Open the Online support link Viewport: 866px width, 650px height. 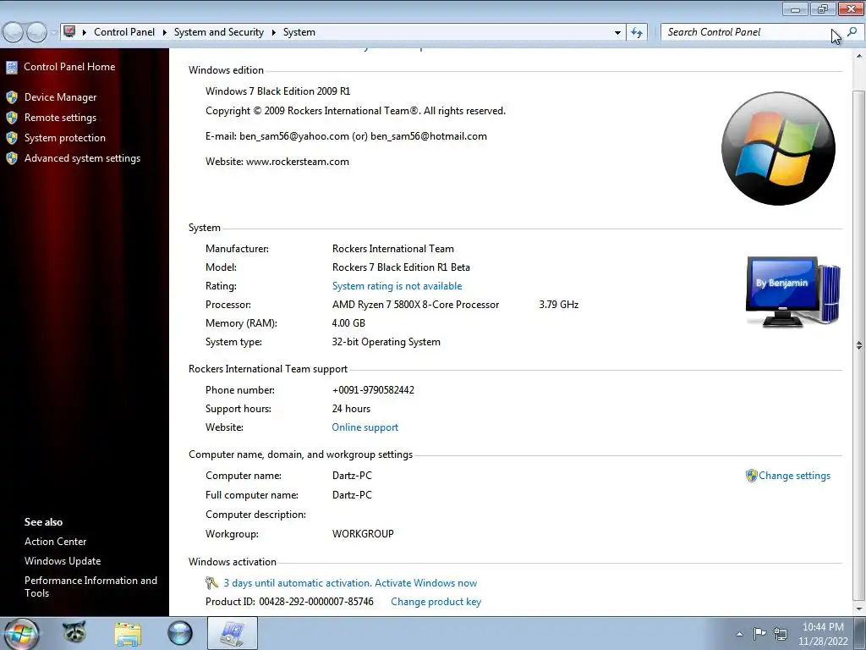click(x=365, y=427)
